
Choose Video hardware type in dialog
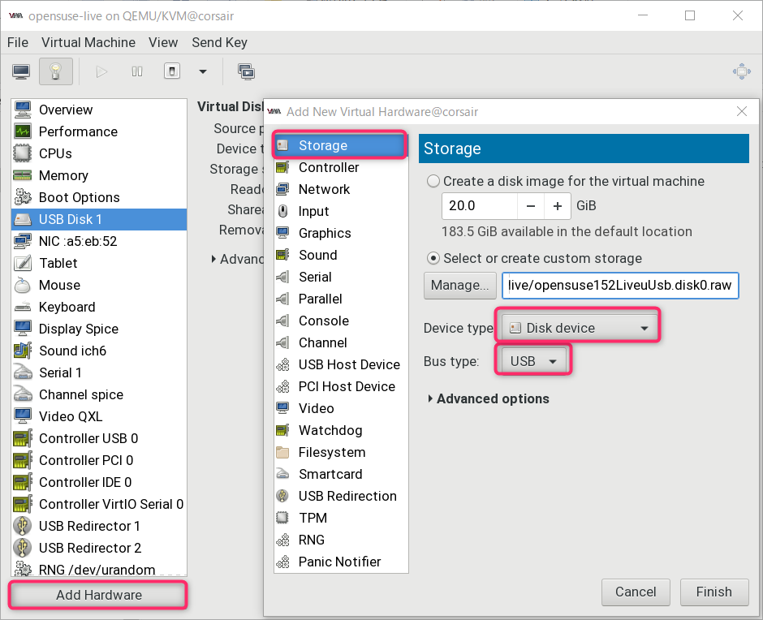click(341, 408)
